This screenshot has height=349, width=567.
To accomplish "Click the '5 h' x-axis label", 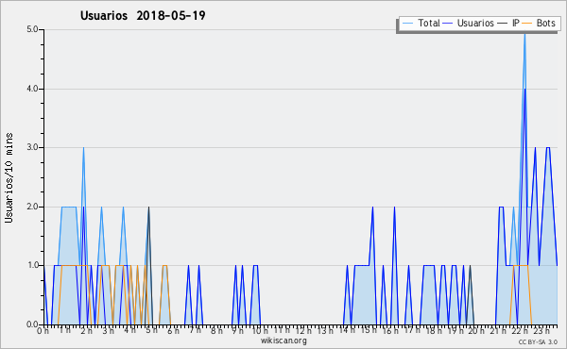I will pyautogui.click(x=151, y=330).
